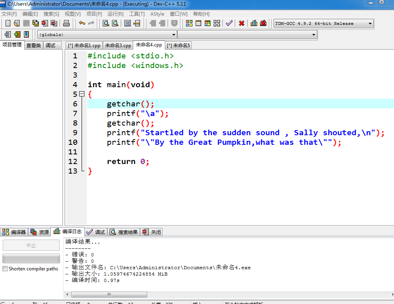Switch to the 未命名1.cpp editor tab

(x=84, y=46)
